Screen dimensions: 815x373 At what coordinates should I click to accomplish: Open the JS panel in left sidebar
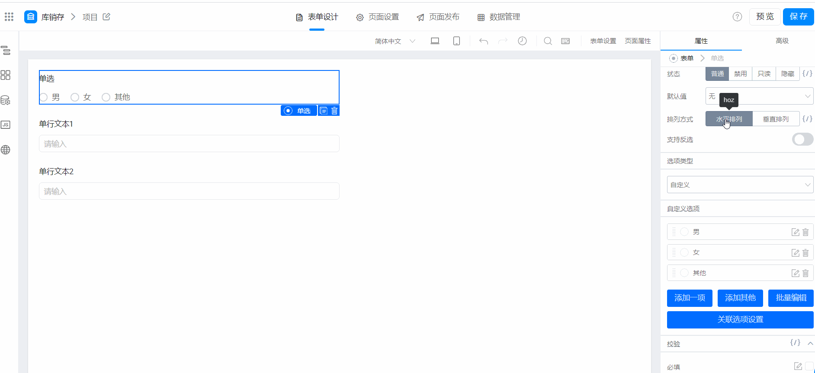pyautogui.click(x=6, y=125)
